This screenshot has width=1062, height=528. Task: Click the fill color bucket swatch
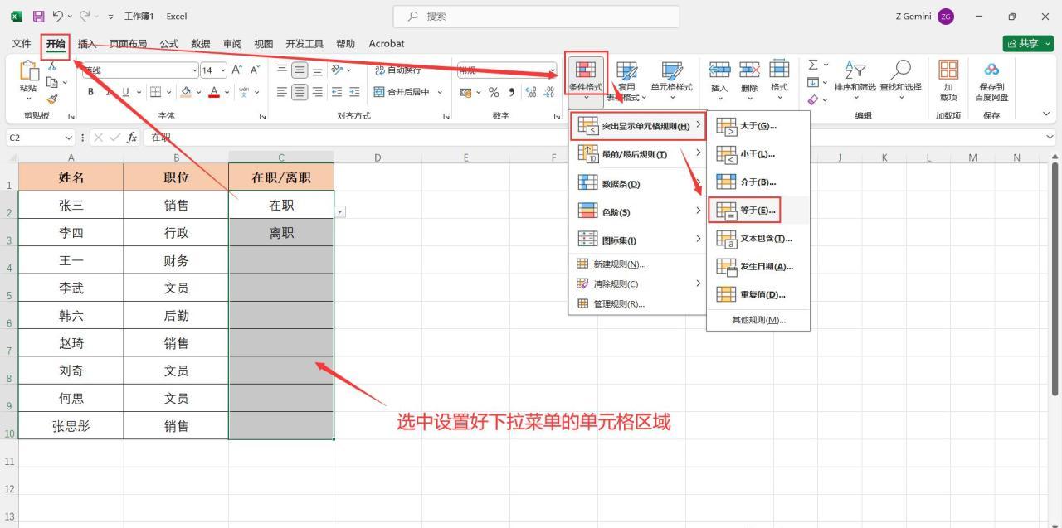pos(186,92)
